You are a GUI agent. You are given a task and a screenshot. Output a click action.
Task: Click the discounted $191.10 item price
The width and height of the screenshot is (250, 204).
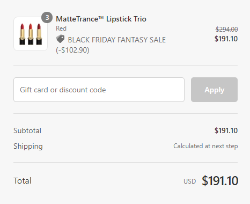[x=226, y=39]
